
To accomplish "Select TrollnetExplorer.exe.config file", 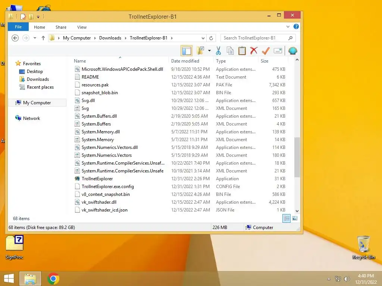I will 108,186.
